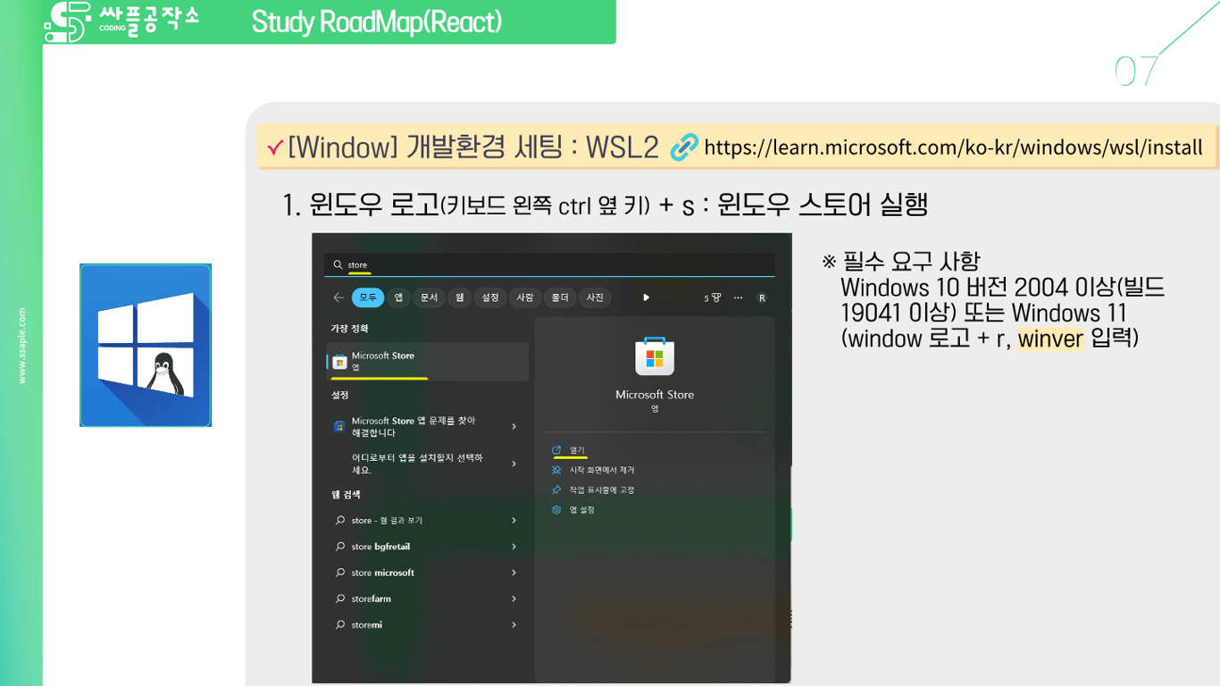Screen dimensions: 1220x686
Task: Click the "웹 검색" section header
Action: pyautogui.click(x=346, y=495)
